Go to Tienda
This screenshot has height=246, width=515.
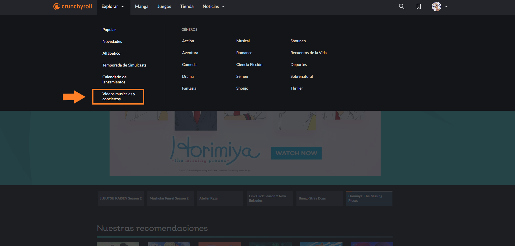pos(187,6)
